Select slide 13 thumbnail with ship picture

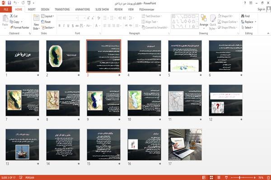point(22,145)
